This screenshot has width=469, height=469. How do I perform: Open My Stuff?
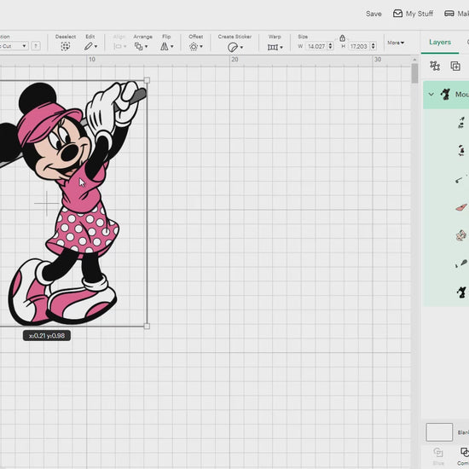click(413, 14)
